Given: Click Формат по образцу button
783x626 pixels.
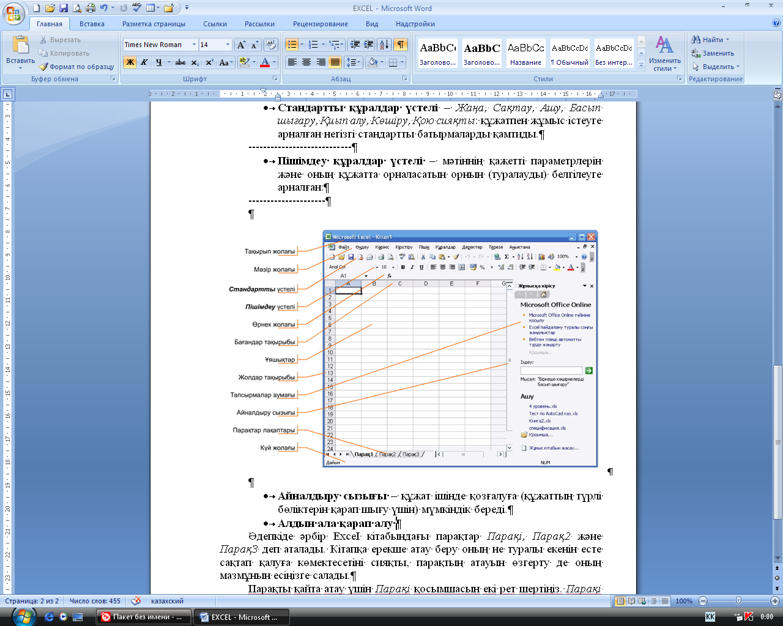Looking at the screenshot, I should [x=76, y=67].
